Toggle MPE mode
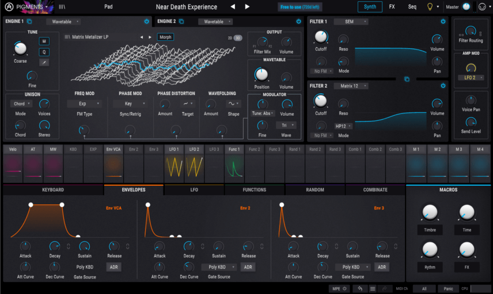 coord(340,289)
